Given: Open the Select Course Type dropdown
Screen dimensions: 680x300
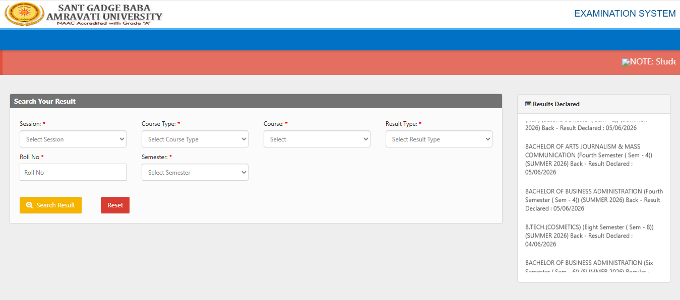Looking at the screenshot, I should click(195, 139).
